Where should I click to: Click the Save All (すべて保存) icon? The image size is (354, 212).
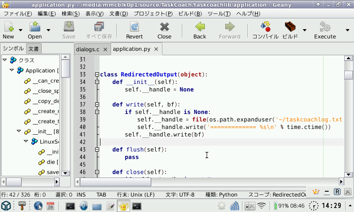point(99,26)
